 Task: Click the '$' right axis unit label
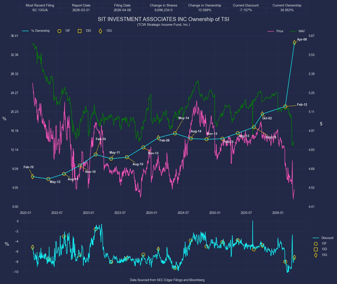point(321,124)
